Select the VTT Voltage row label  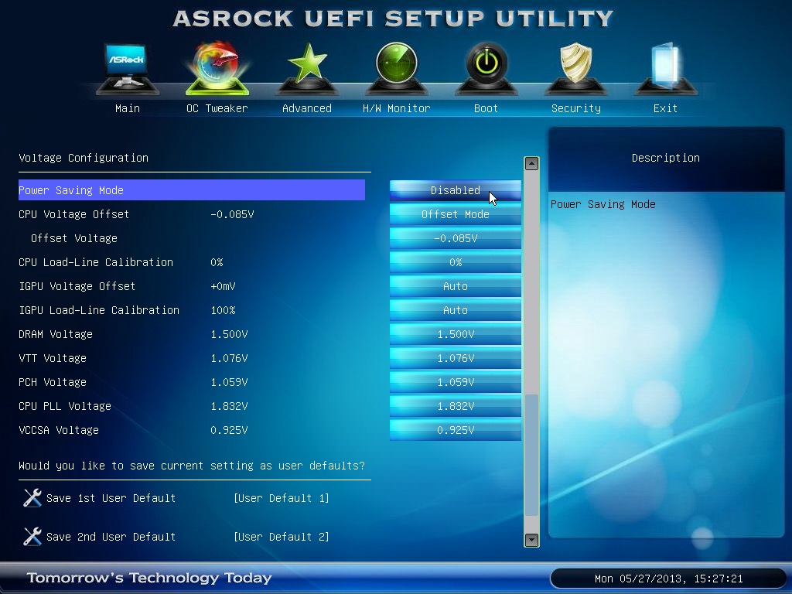[53, 358]
